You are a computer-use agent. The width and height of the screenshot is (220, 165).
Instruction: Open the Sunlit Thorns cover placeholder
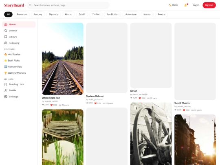(195, 61)
